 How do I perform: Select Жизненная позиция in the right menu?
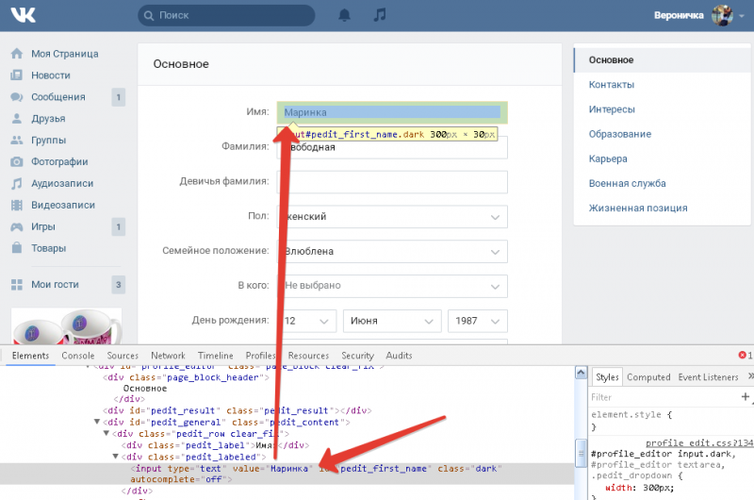coord(638,208)
